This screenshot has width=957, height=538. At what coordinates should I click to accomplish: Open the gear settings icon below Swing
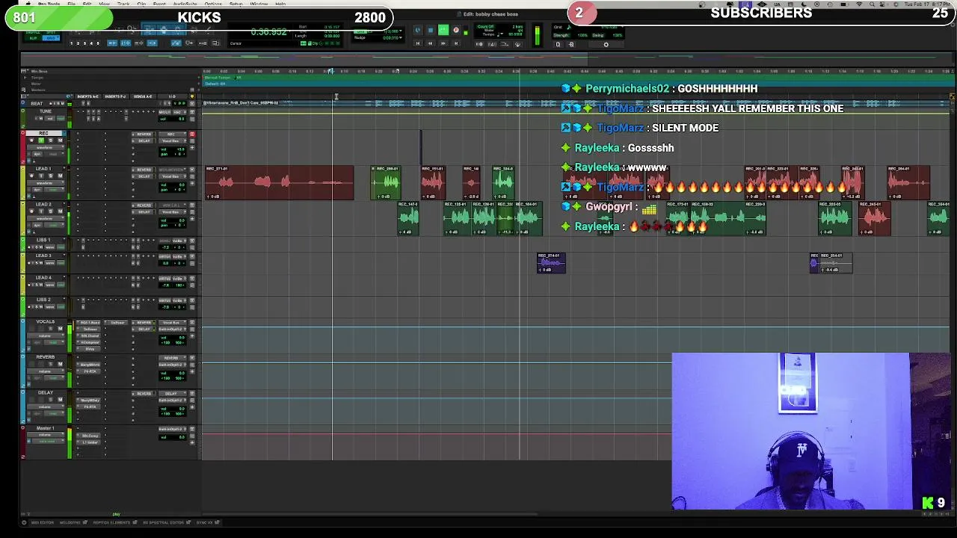coord(606,44)
